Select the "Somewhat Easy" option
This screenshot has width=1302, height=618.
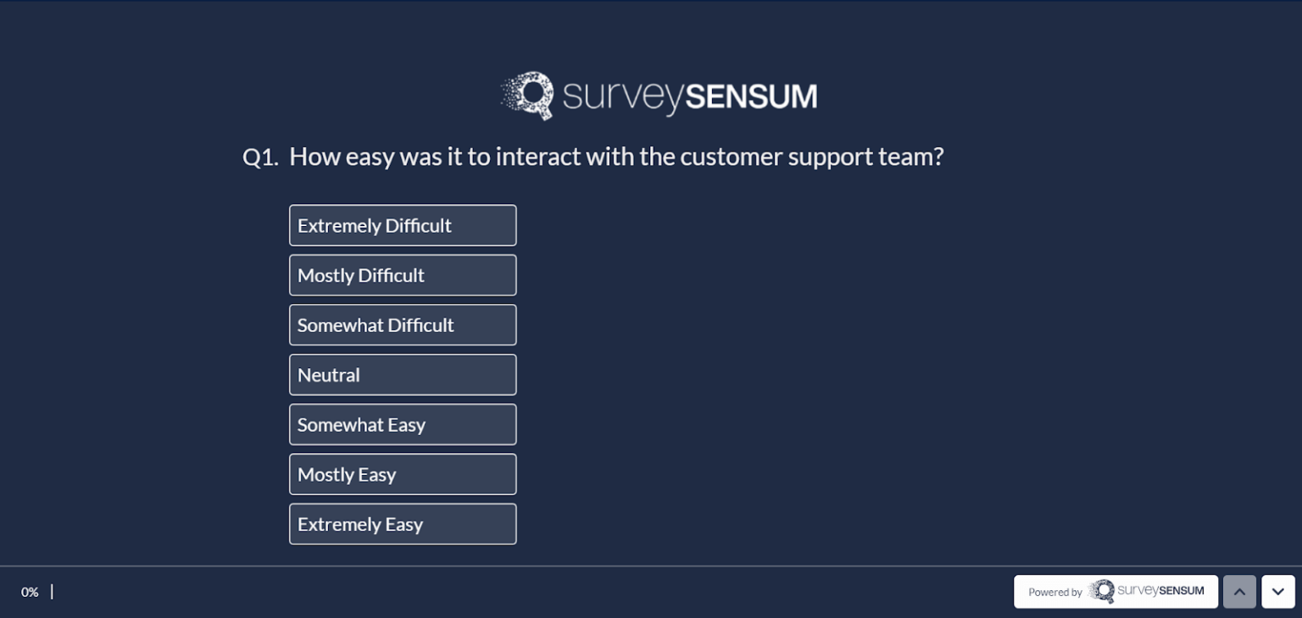point(403,424)
